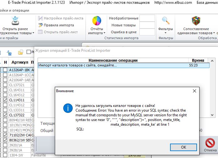Viewport: 218px width, 158px height.
Task: Select the CL164311 article cell
Action: coord(20,90)
